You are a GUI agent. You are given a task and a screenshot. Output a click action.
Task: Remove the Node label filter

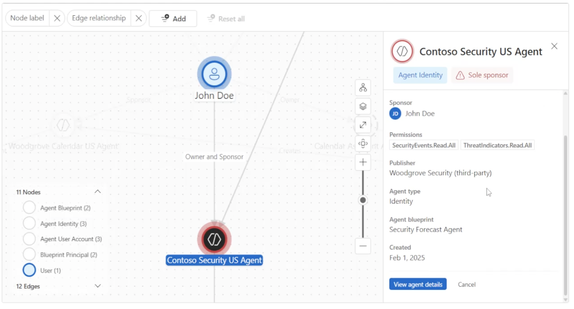coord(57,18)
